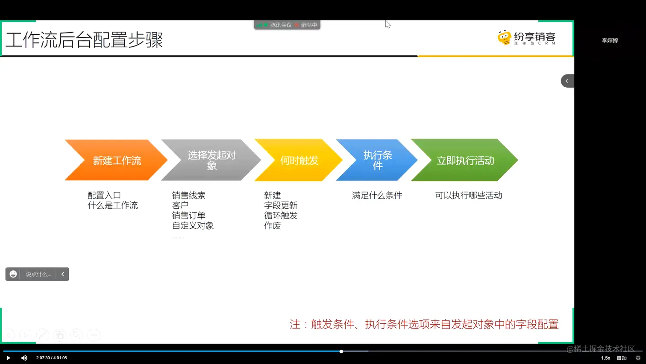The height and width of the screenshot is (364, 646).
Task: Click the slide title 工作流后台配置步骤
Action: point(84,40)
